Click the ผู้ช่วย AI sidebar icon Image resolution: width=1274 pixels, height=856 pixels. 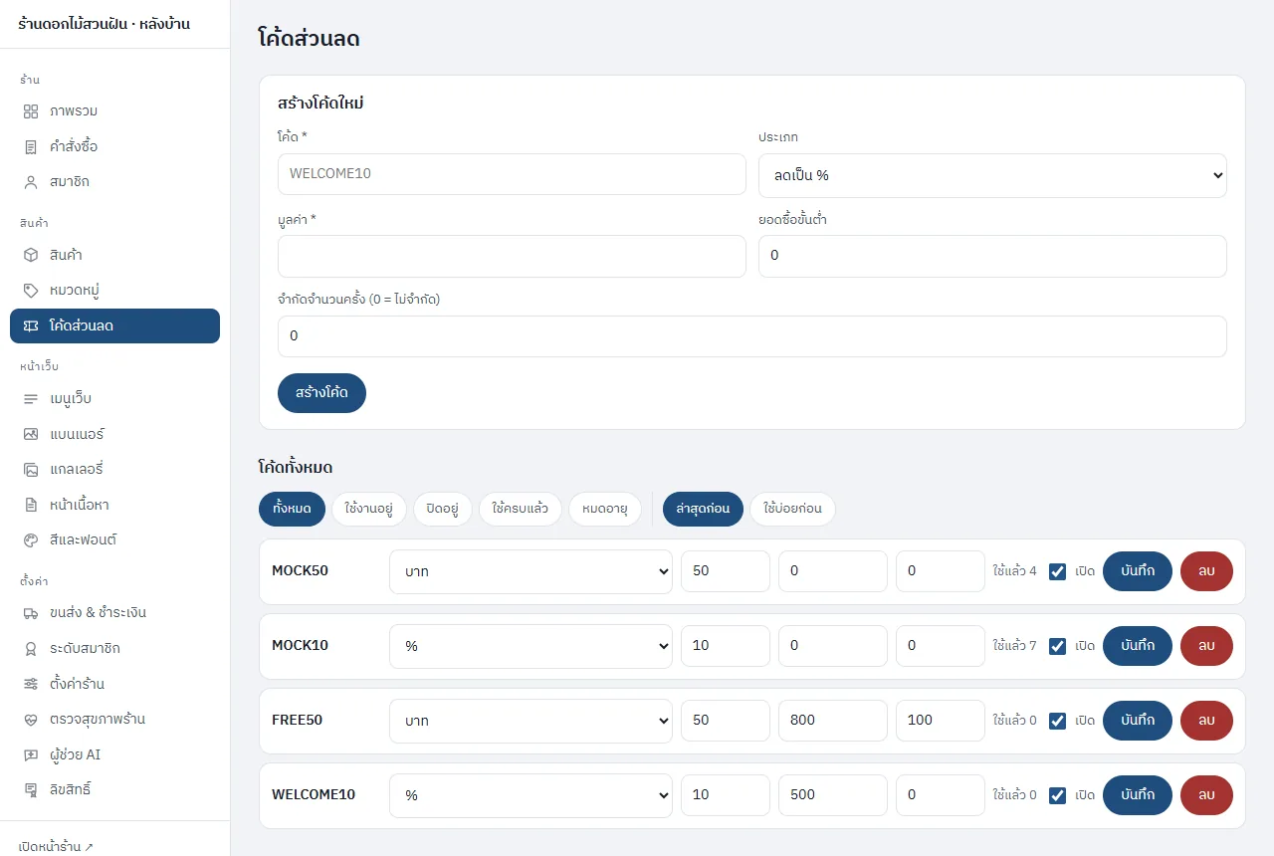pos(31,754)
